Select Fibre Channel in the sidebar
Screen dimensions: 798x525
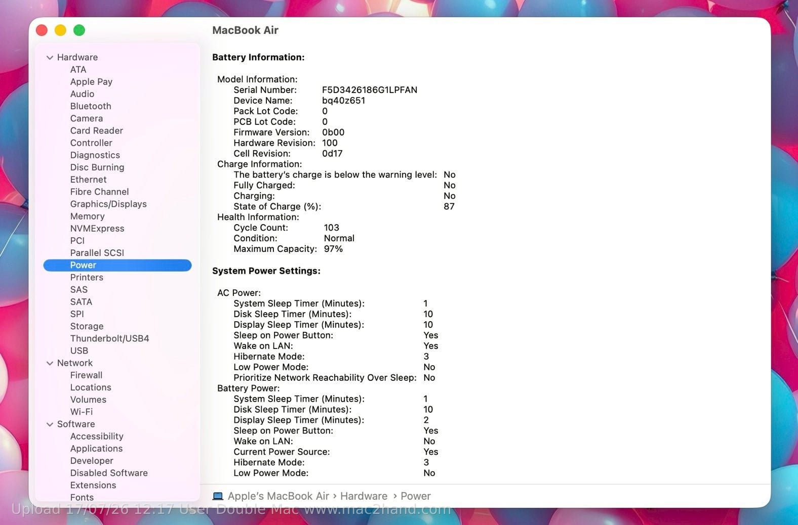point(100,192)
